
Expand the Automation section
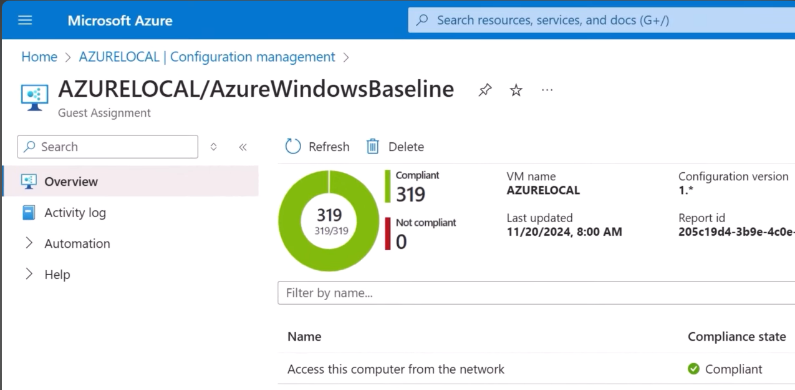(x=29, y=243)
